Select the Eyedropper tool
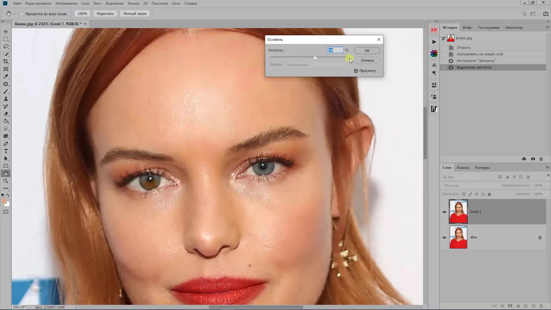Screen dimensions: 551x310 6,77
